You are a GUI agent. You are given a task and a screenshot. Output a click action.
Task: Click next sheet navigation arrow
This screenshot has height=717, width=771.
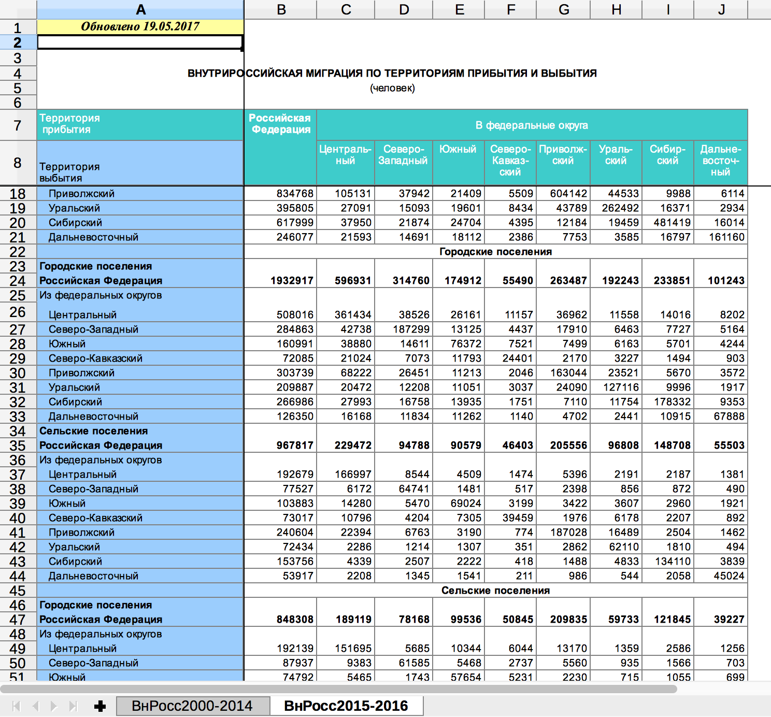coord(54,706)
